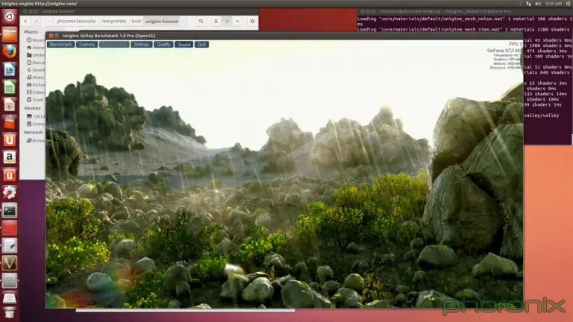The width and height of the screenshot is (573, 322).
Task: Open the Files manager from the launcher
Action: (10, 34)
